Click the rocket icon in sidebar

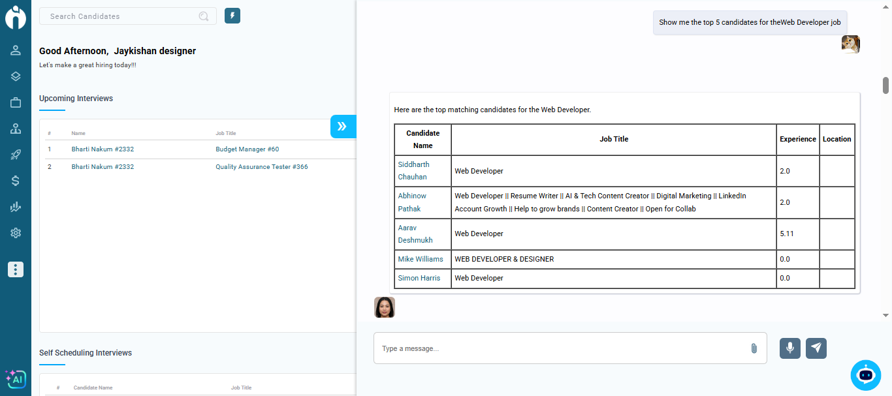pyautogui.click(x=16, y=155)
